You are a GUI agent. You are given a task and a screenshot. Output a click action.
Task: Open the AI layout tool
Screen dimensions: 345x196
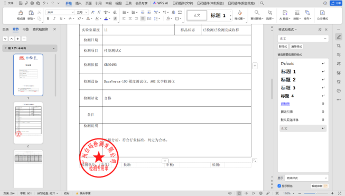(285, 13)
